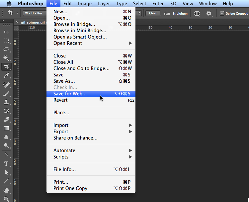Select the Pen tool
The width and height of the screenshot is (249, 202).
coord(6,155)
